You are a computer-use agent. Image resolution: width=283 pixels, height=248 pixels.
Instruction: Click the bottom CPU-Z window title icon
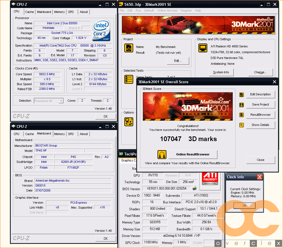click(x=14, y=126)
